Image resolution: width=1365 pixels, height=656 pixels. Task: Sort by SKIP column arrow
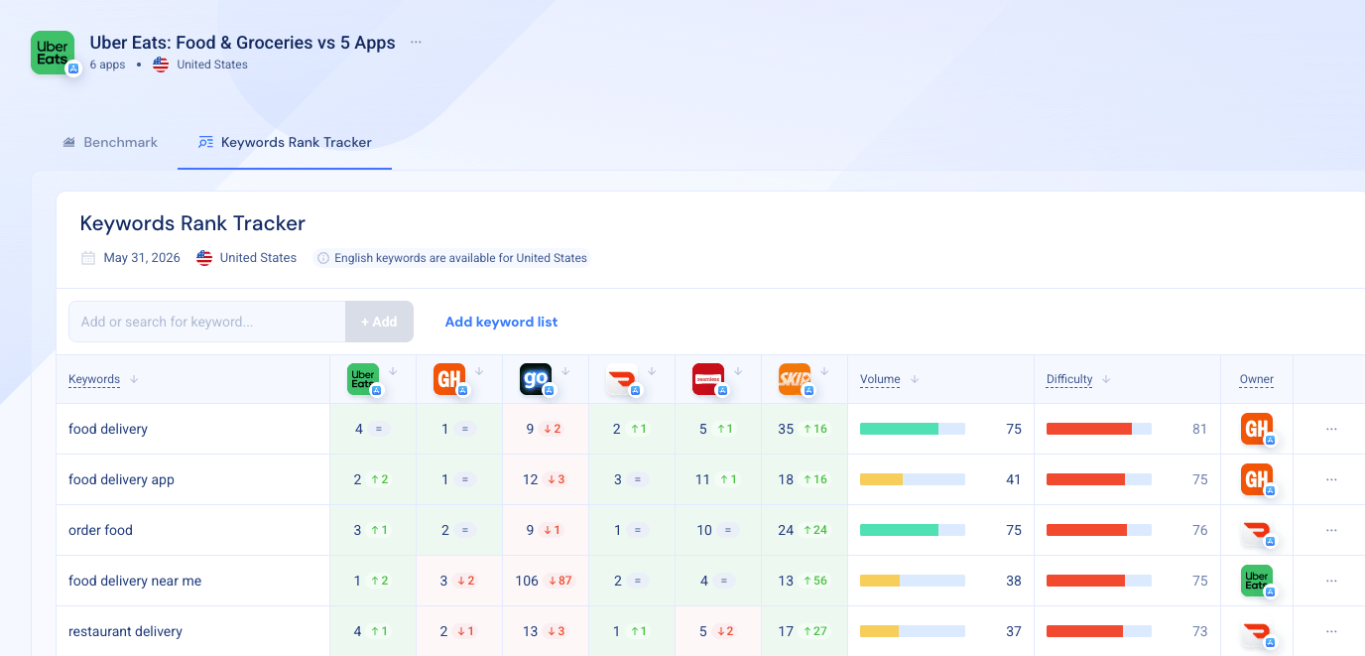[x=824, y=371]
